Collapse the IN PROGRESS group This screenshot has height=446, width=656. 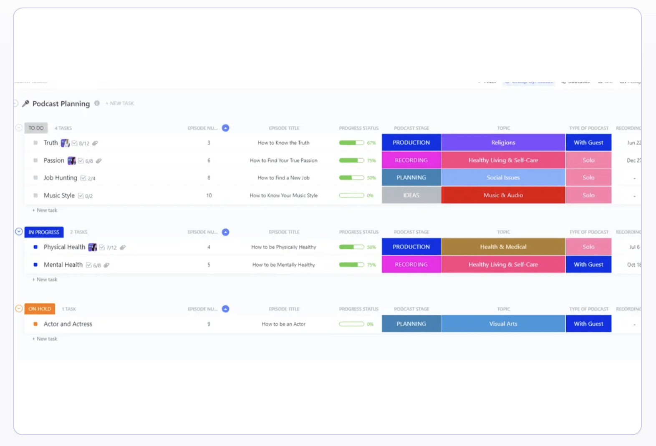pyautogui.click(x=19, y=232)
